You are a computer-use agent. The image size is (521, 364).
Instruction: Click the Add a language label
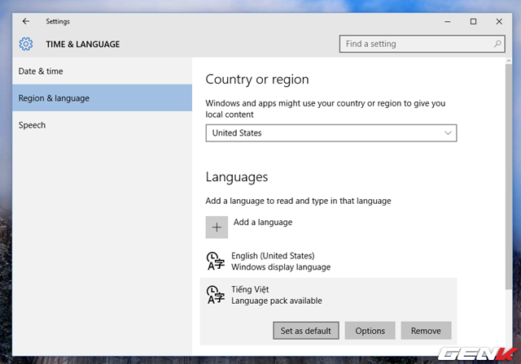point(263,222)
